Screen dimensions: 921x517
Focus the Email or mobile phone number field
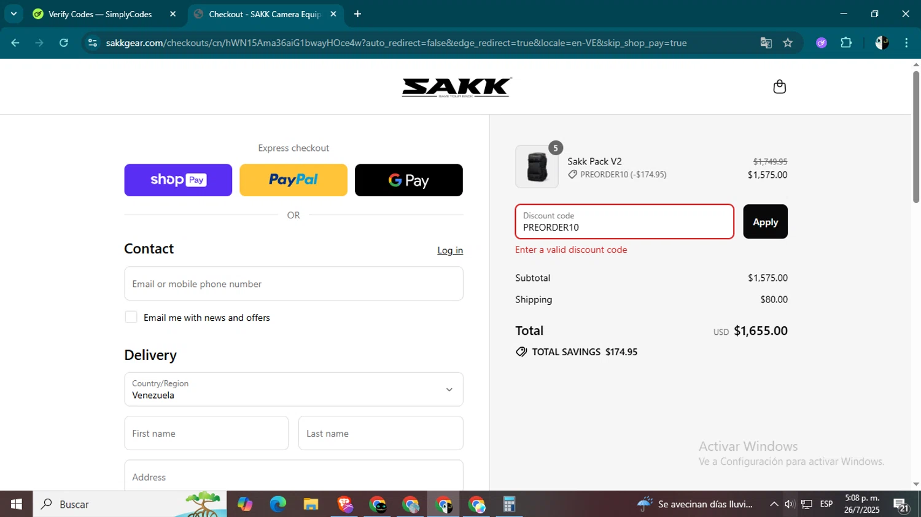coord(293,283)
